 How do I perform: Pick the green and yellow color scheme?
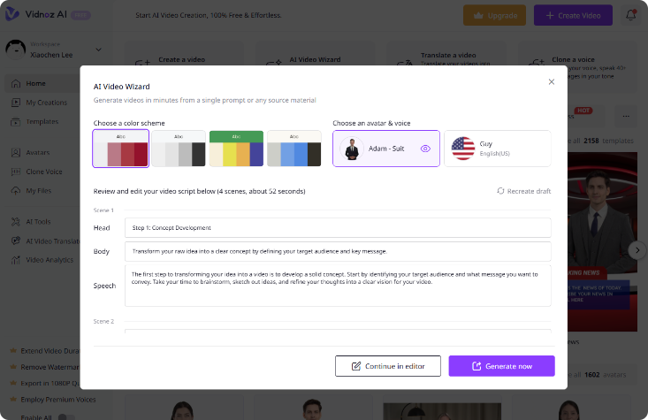(x=236, y=149)
